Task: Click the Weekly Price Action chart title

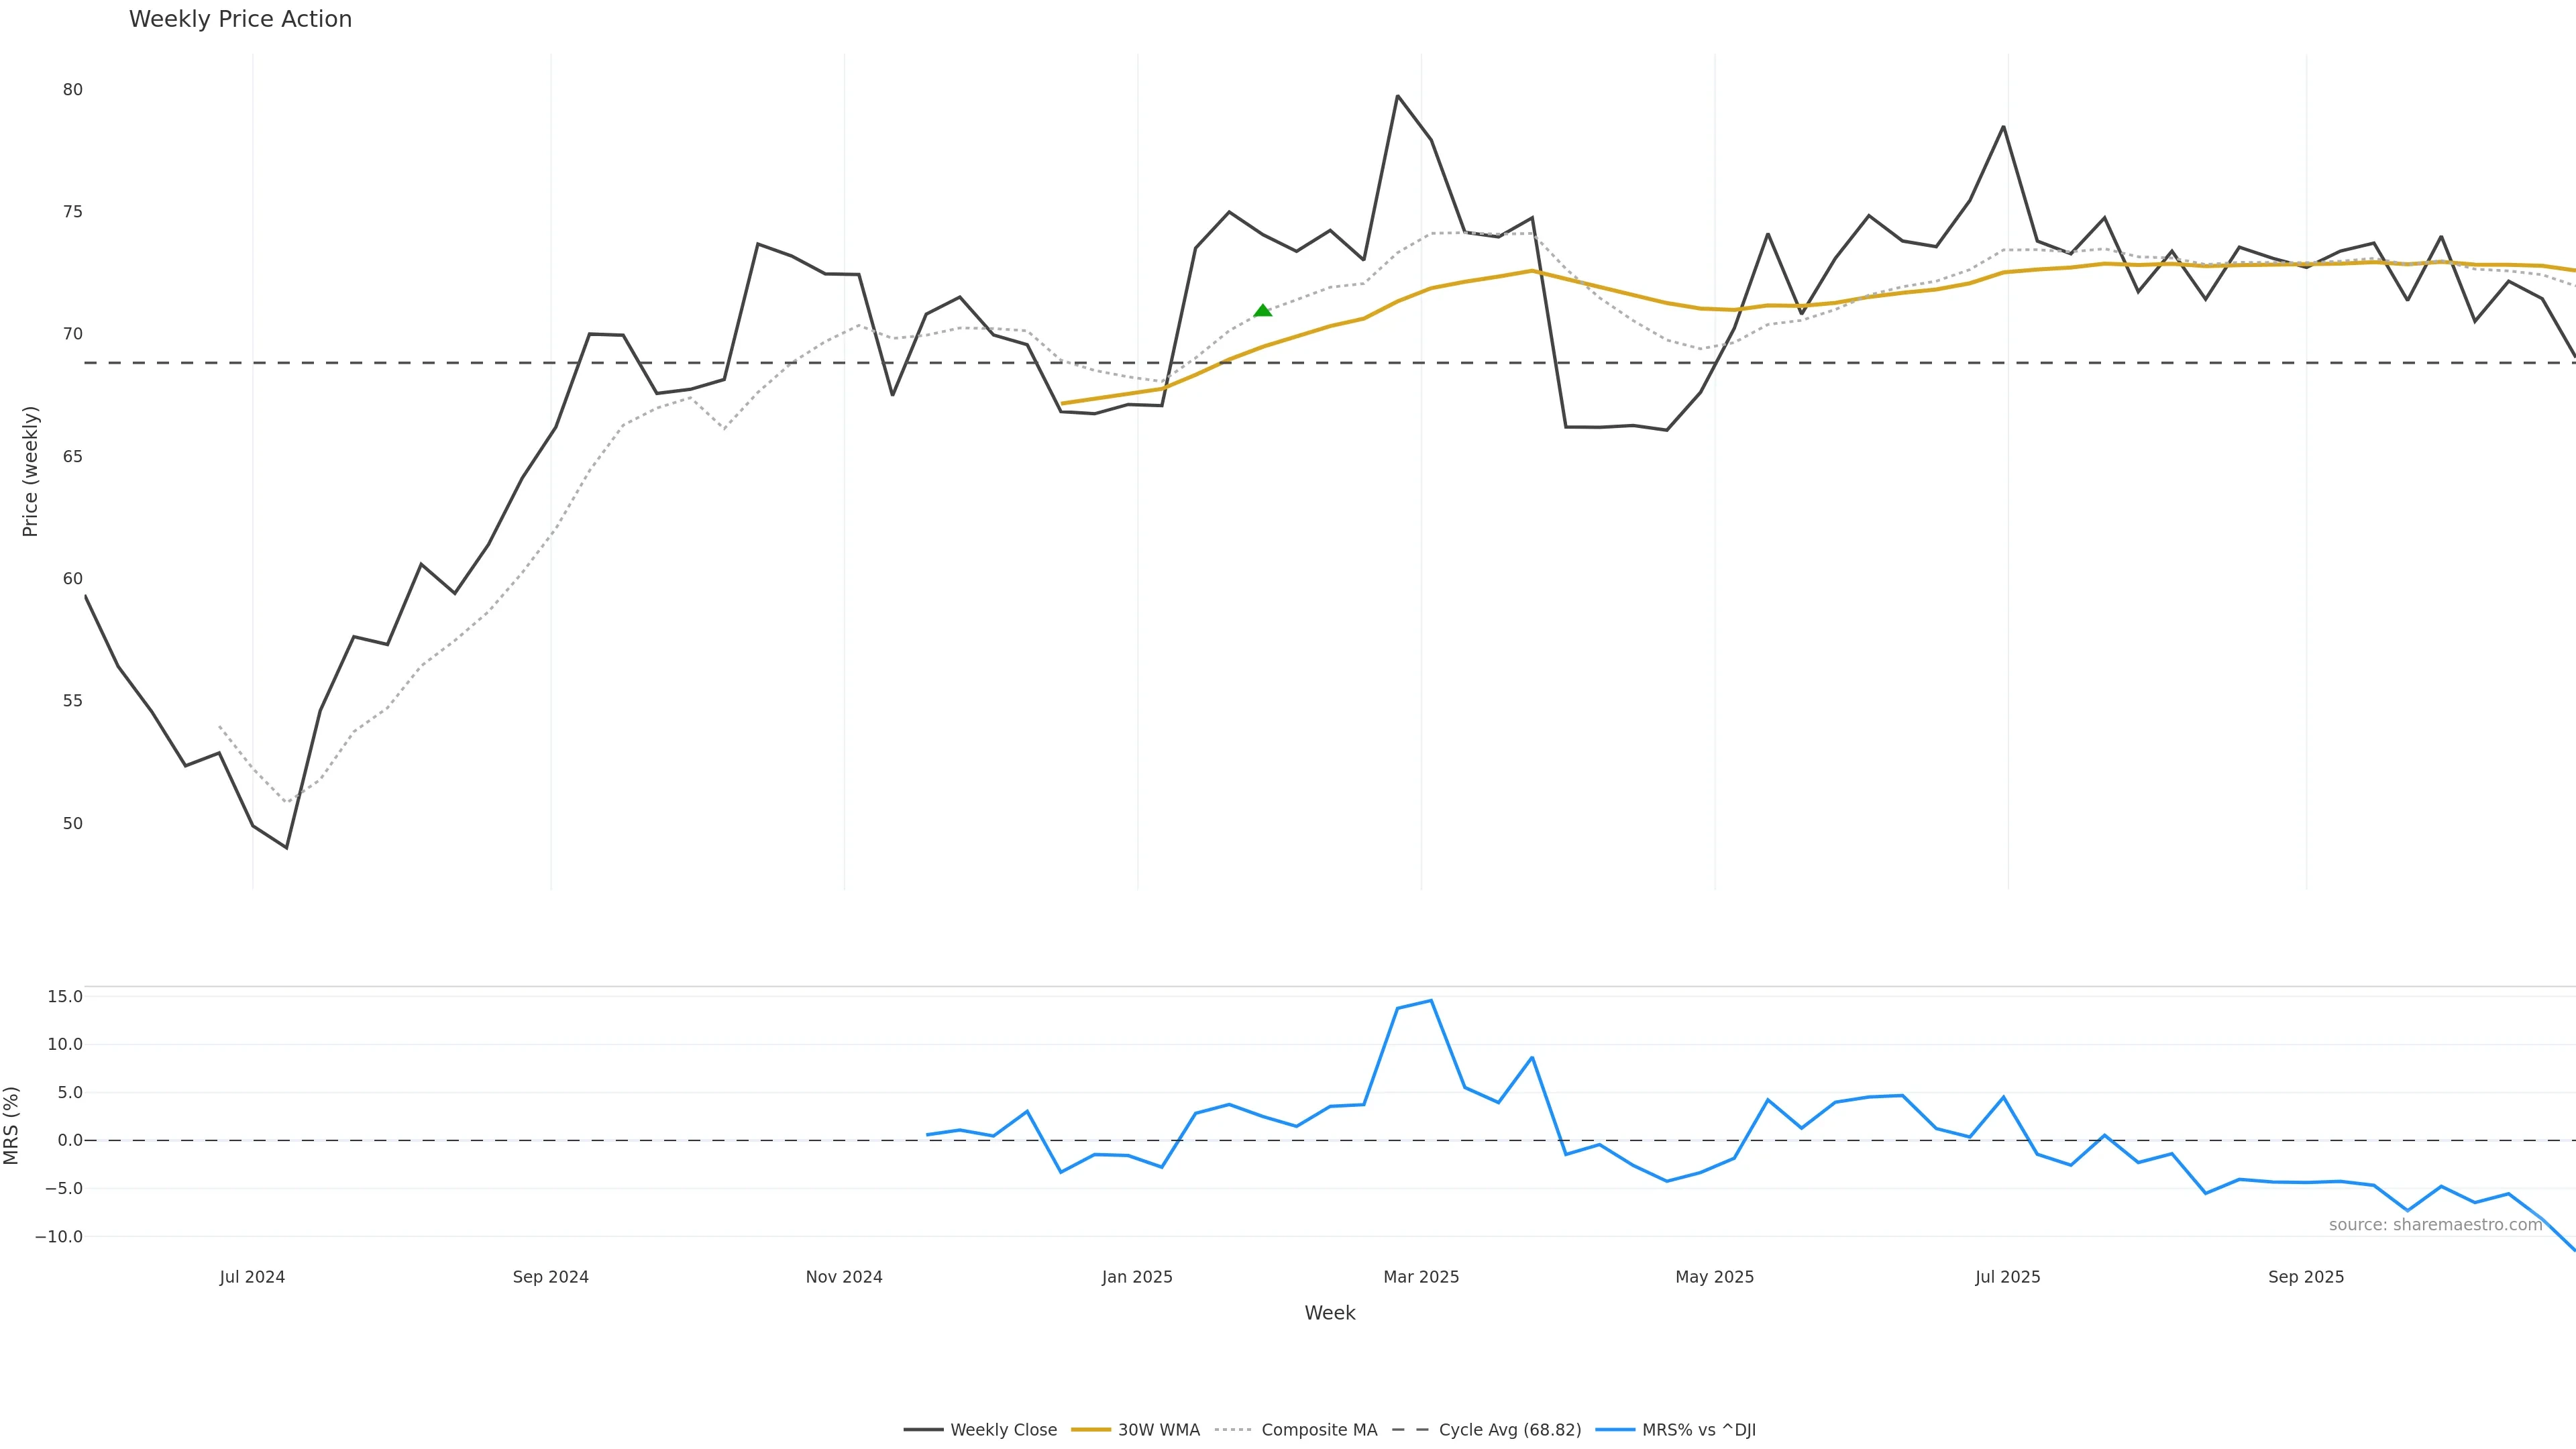Action: 240,20
